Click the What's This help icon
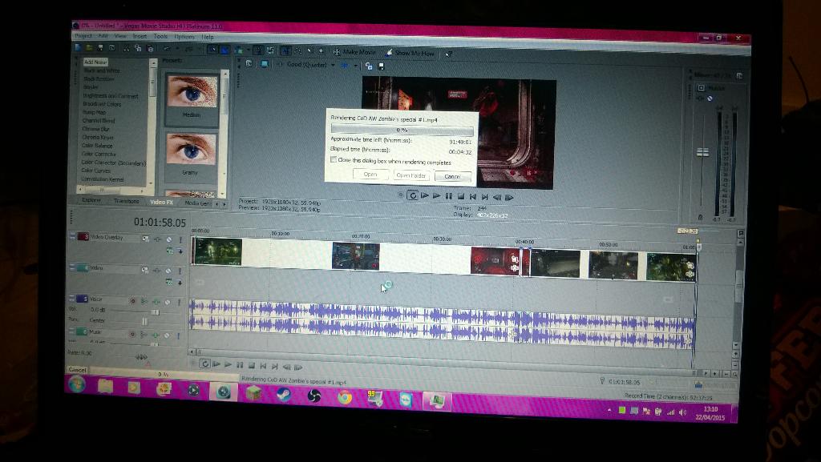The image size is (821, 462). click(449, 54)
